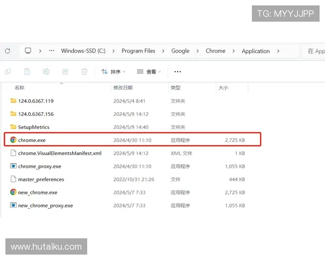Show hidden breadcrumb path via ellipsis
Screen dimensions: 325x260
pyautogui.click(x=51, y=51)
